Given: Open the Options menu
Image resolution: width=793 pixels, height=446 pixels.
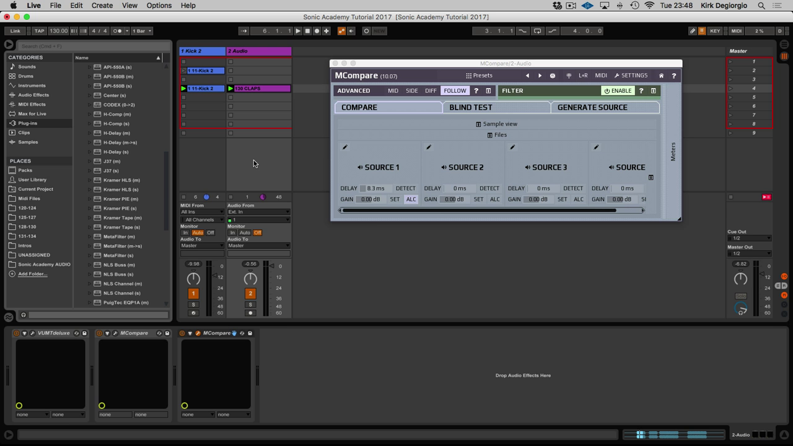Looking at the screenshot, I should coord(159,6).
